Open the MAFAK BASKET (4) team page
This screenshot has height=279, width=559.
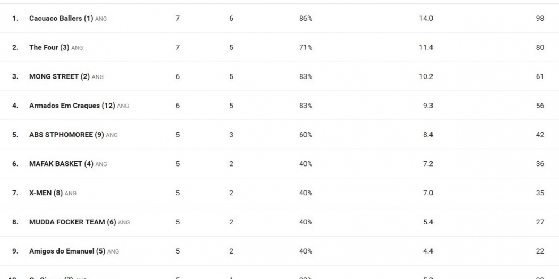[x=61, y=164]
